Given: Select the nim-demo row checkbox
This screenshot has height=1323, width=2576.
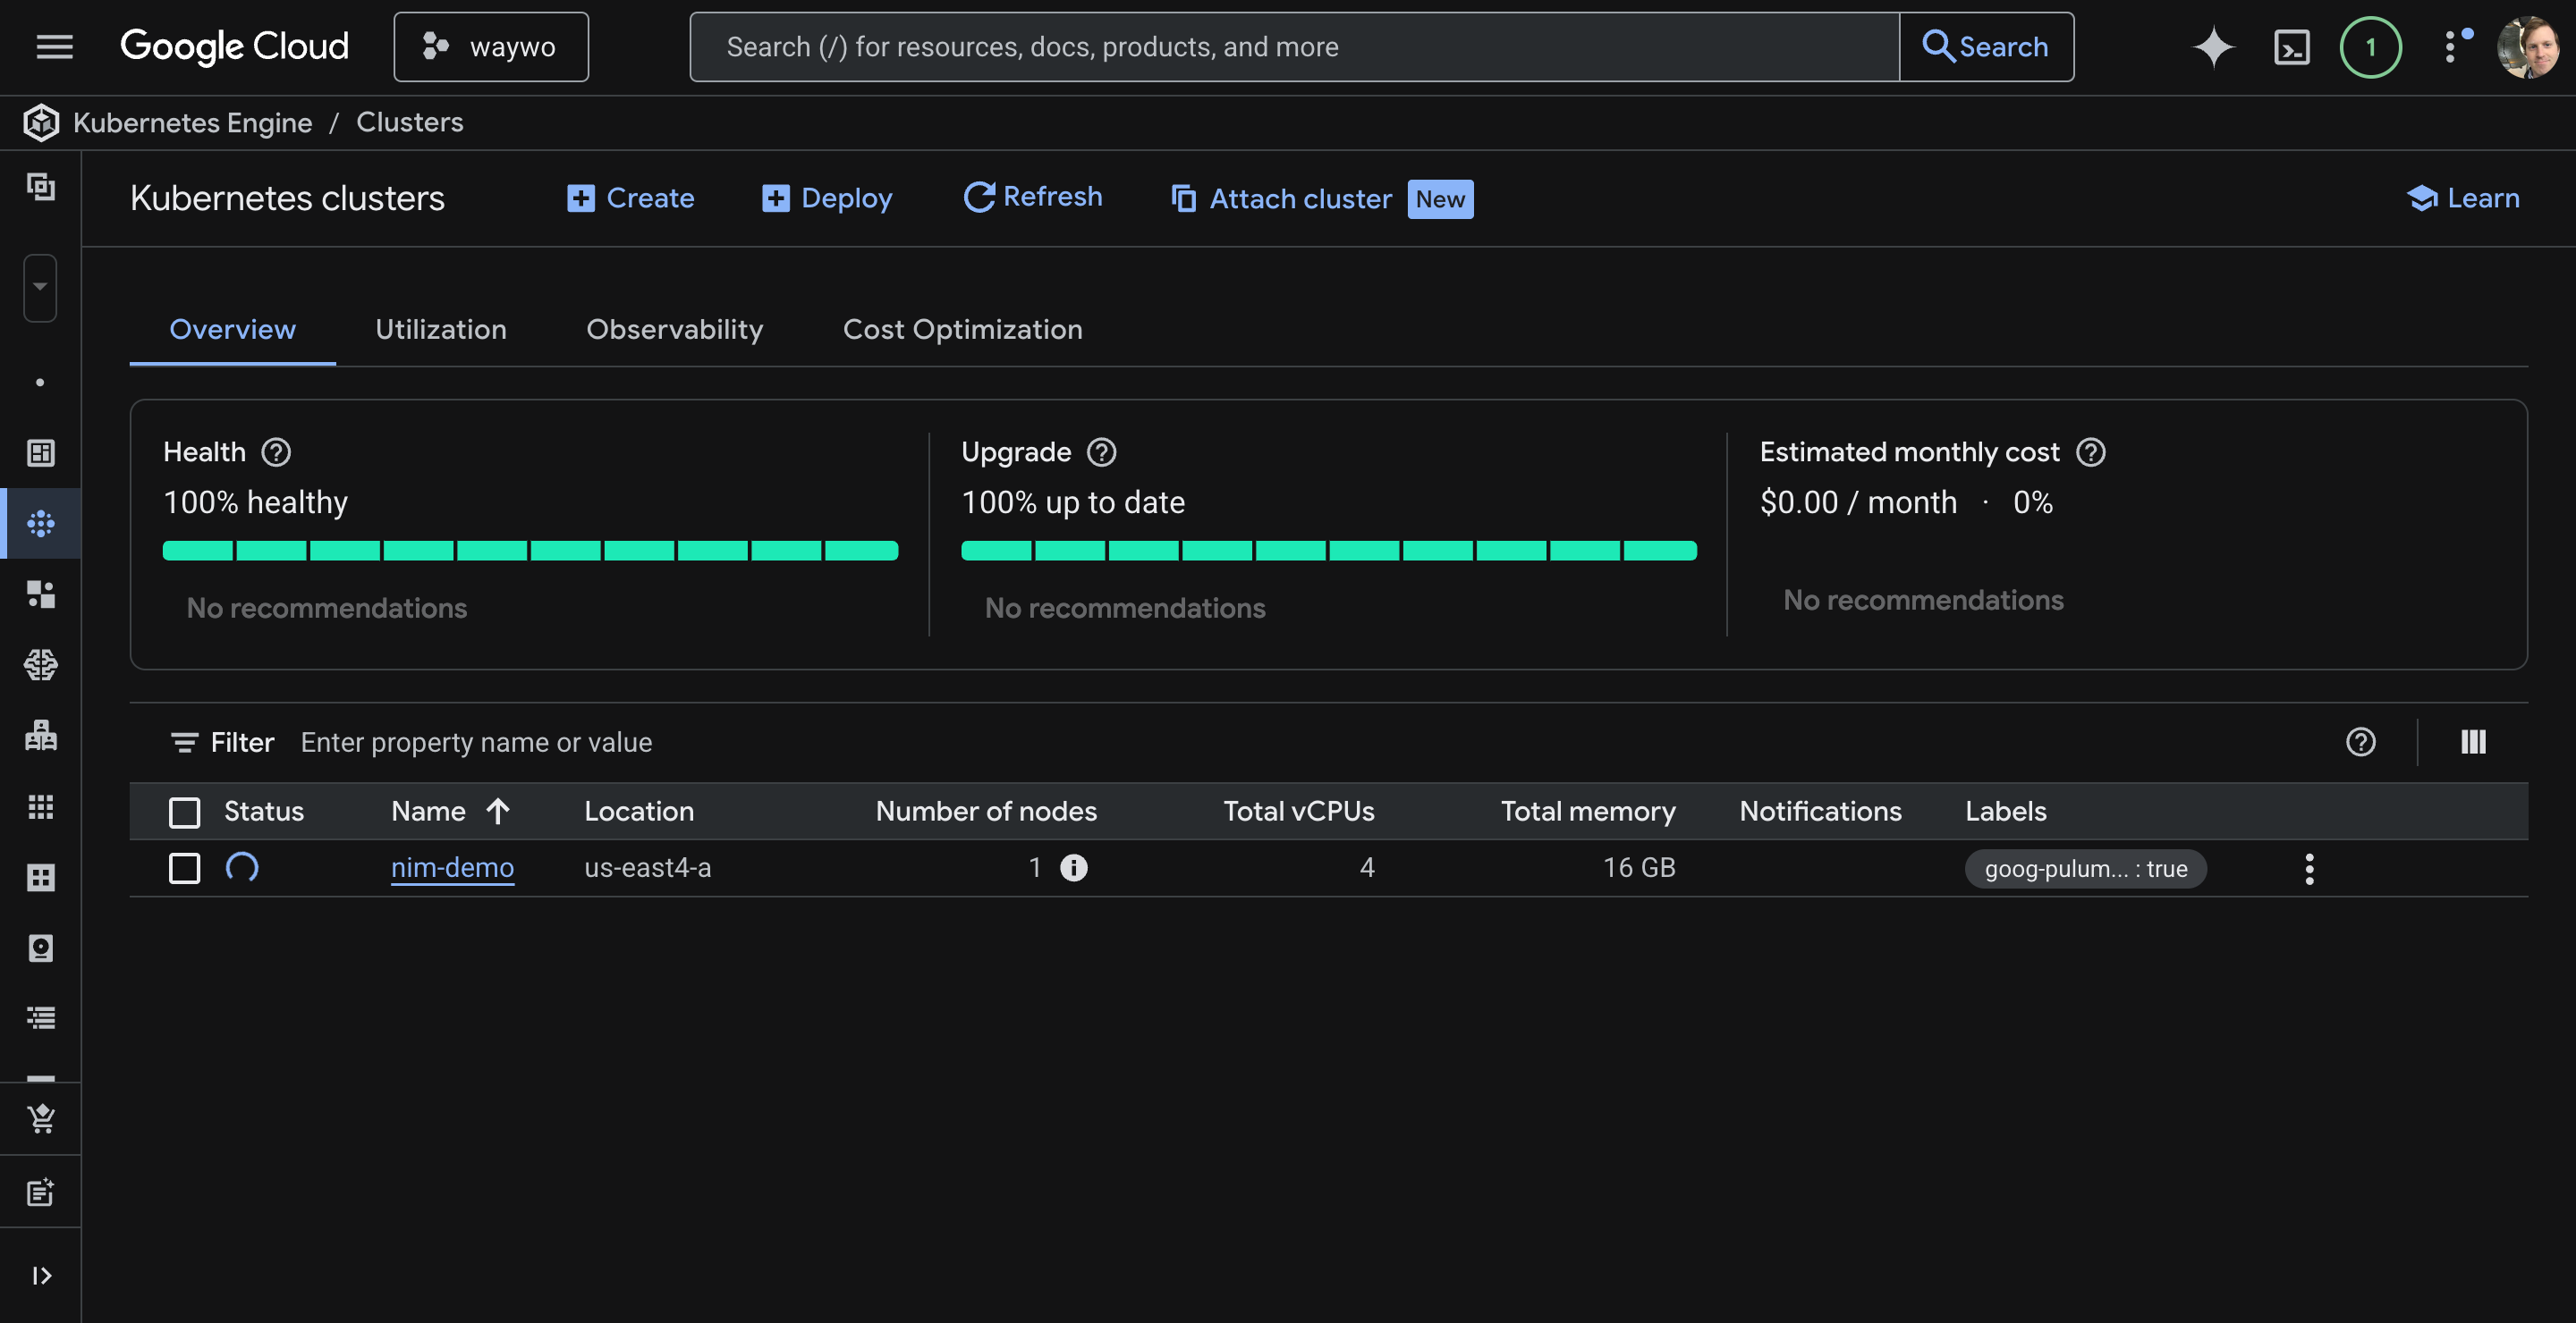Looking at the screenshot, I should (184, 867).
